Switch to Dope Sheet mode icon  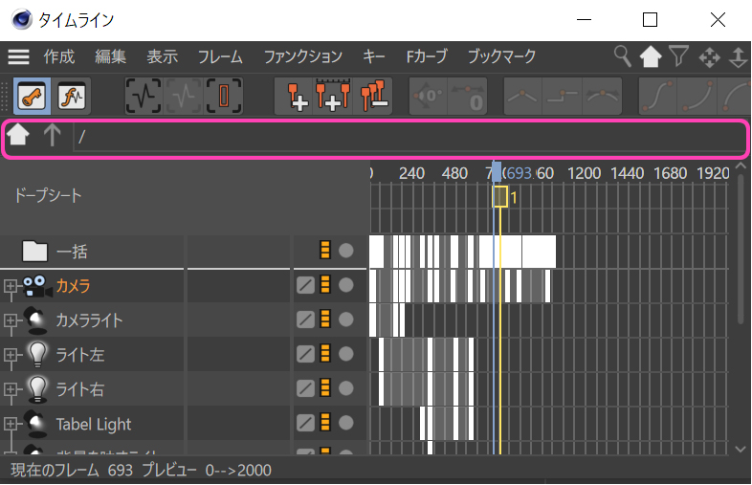tap(33, 96)
